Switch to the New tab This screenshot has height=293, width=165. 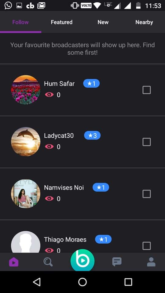(x=103, y=22)
